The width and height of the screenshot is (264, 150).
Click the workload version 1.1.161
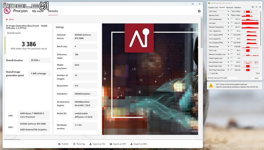point(85,126)
